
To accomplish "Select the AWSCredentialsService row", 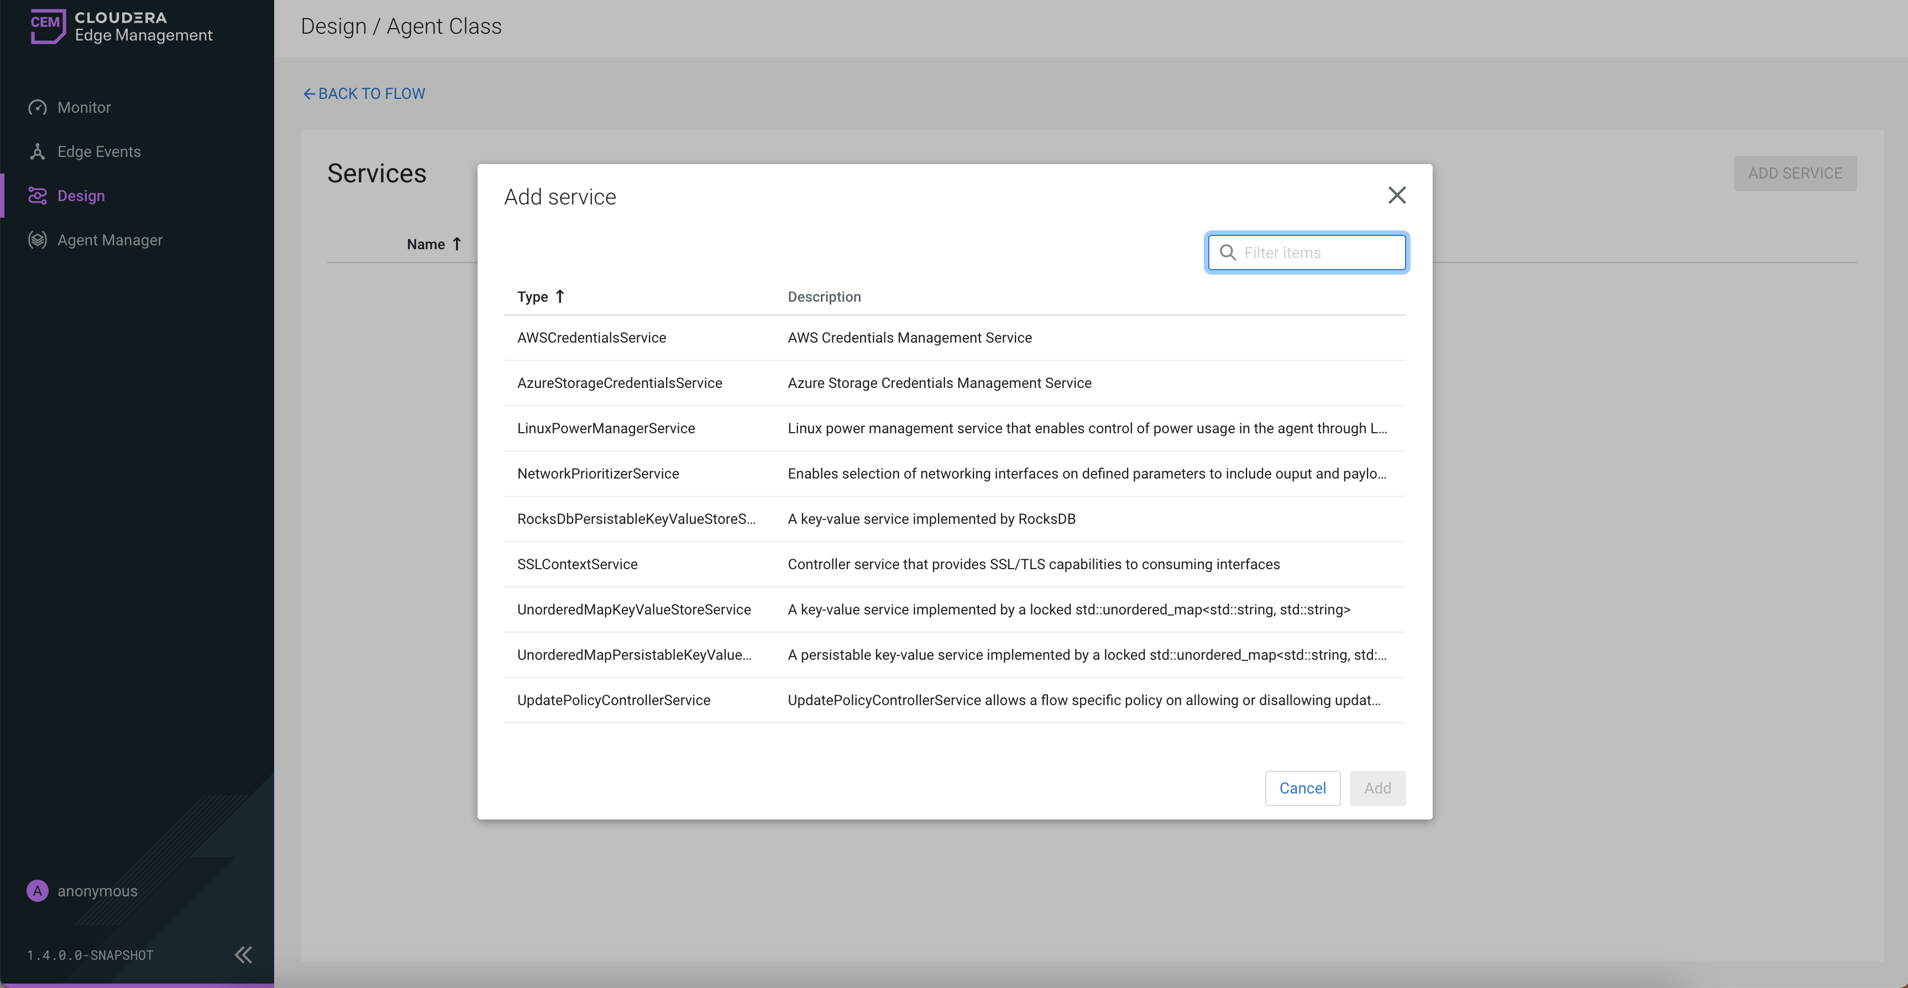I will click(x=591, y=338).
